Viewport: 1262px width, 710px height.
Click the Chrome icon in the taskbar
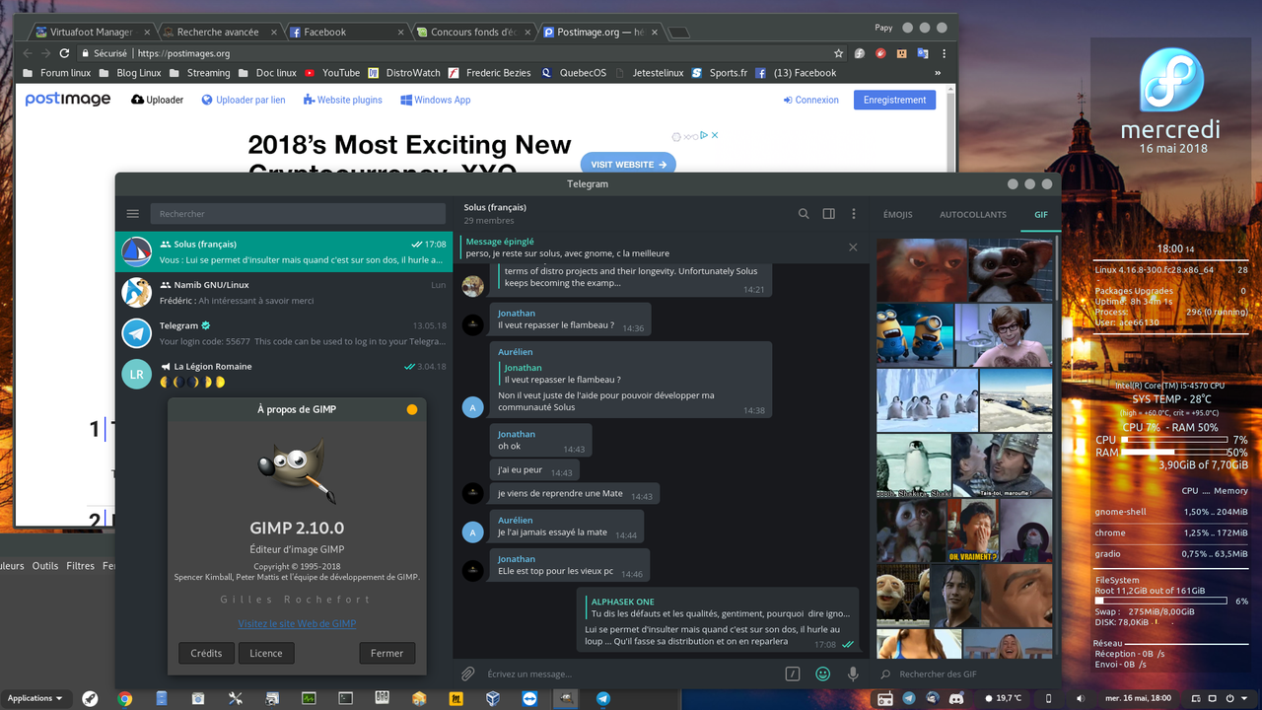coord(125,698)
